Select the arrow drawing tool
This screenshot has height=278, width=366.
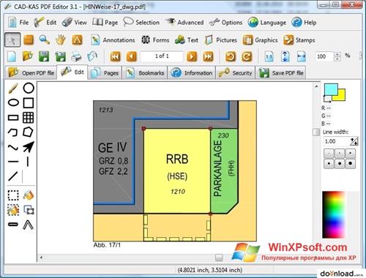coord(29,146)
